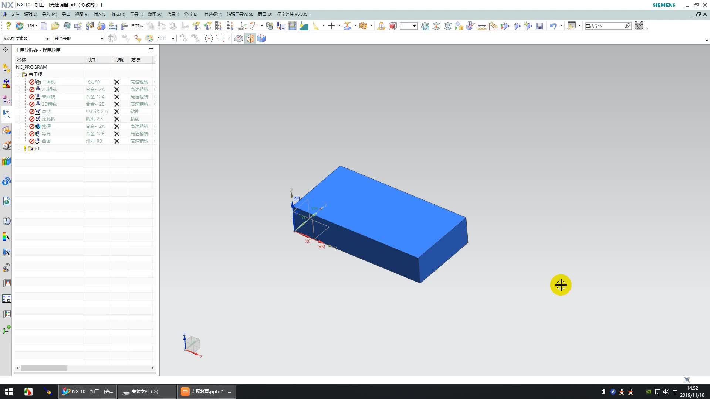Click the Undo arrow icon
Image resolution: width=710 pixels, height=399 pixels.
pyautogui.click(x=553, y=26)
